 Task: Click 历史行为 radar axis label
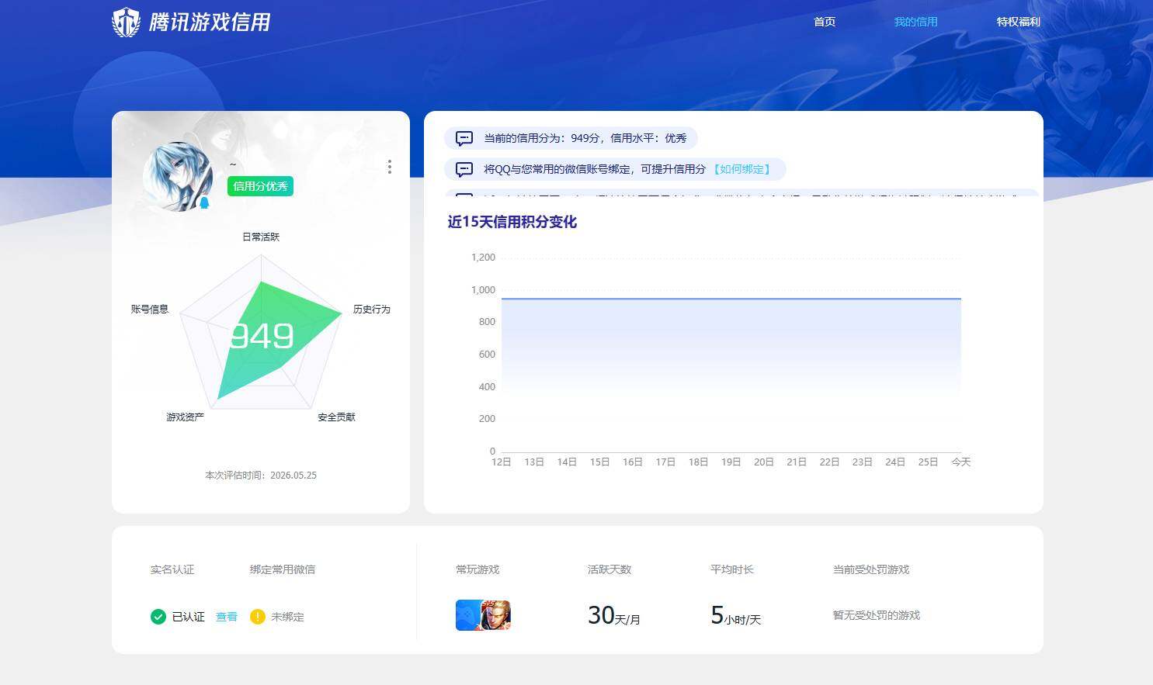pos(372,309)
